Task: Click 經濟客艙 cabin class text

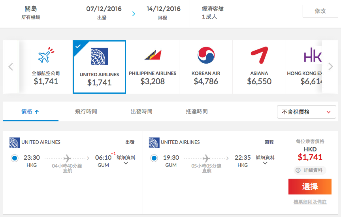Action: (213, 9)
